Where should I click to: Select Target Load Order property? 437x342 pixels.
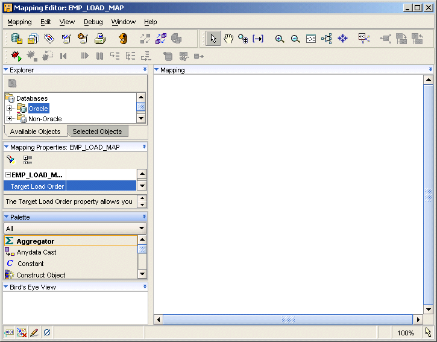pyautogui.click(x=37, y=186)
